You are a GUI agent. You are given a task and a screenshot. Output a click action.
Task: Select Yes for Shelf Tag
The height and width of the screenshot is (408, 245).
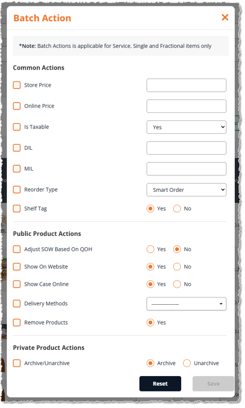(x=150, y=209)
